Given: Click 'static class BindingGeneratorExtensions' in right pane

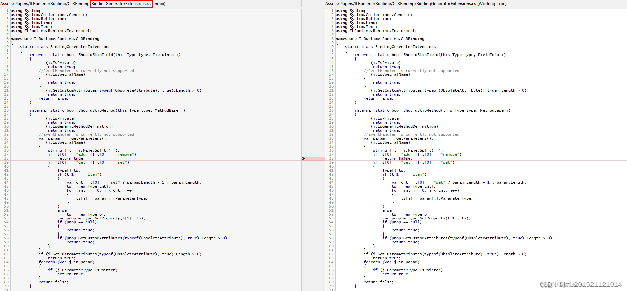Looking at the screenshot, I should [390, 47].
